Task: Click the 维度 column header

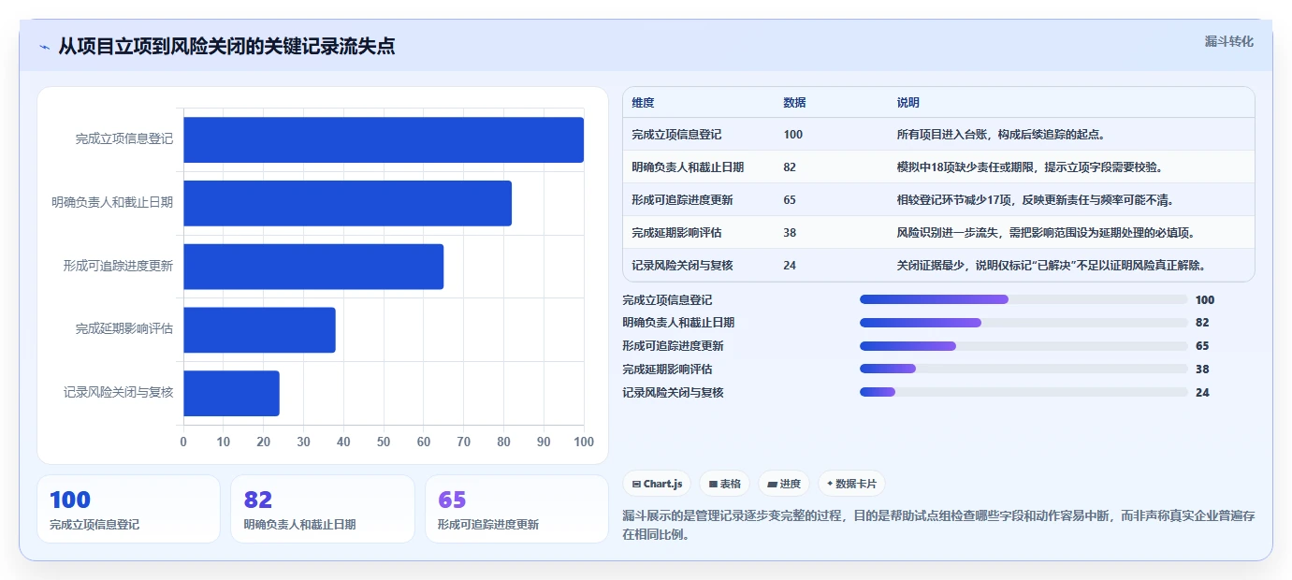Action: click(643, 103)
